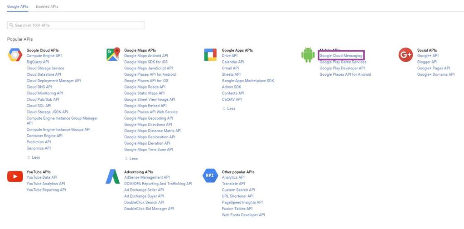Click the Google Apps square icon
The width and height of the screenshot is (464, 229).
coord(210,54)
